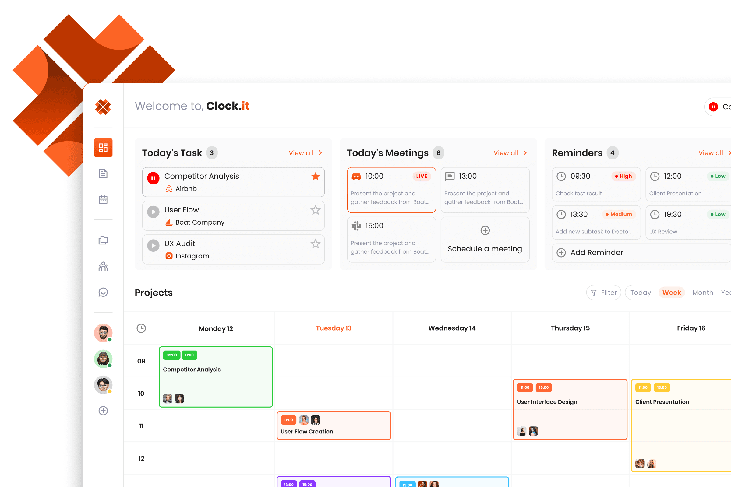Switch the projects view to Month
The width and height of the screenshot is (731, 487).
[702, 293]
